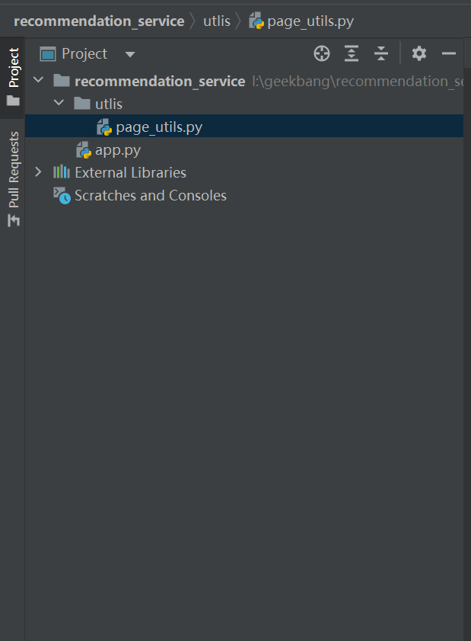Click the Expand All icon
Screen dimensions: 471x641
[x=351, y=53]
